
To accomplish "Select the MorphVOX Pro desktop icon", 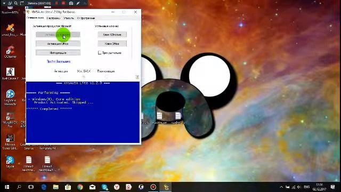I will tap(10, 120).
